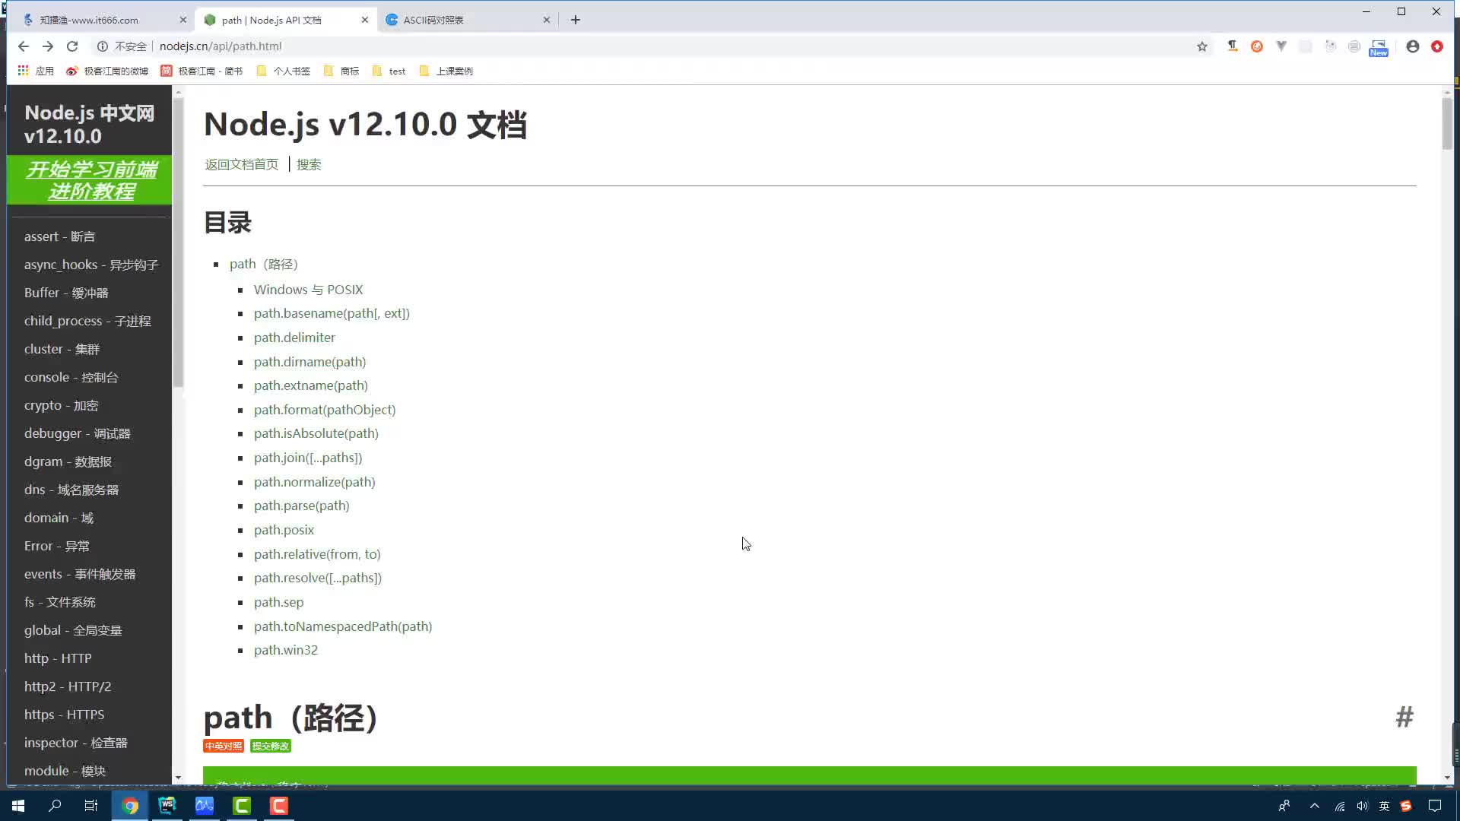Open http - HTTP in sidebar

pos(58,658)
